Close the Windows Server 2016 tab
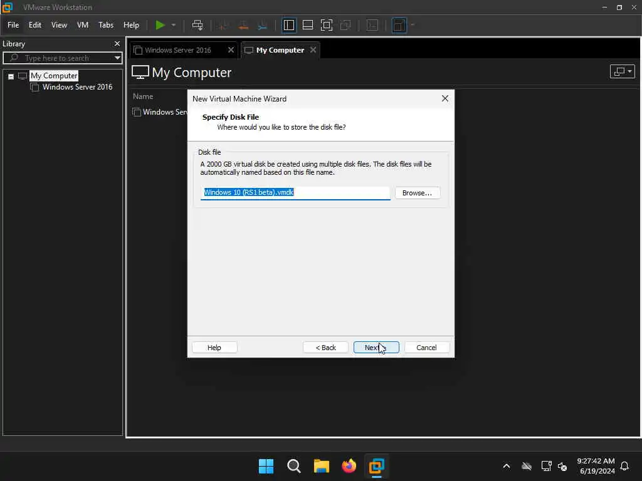 coord(231,50)
